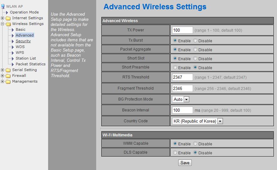Click the Advanced Wireless Settings page title
This screenshot has width=277, height=170.
(155, 7)
